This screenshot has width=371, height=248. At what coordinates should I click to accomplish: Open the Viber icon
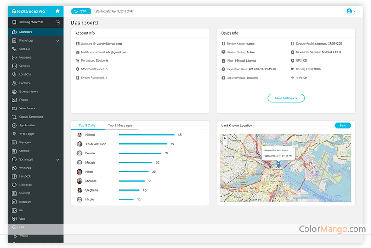[14, 219]
